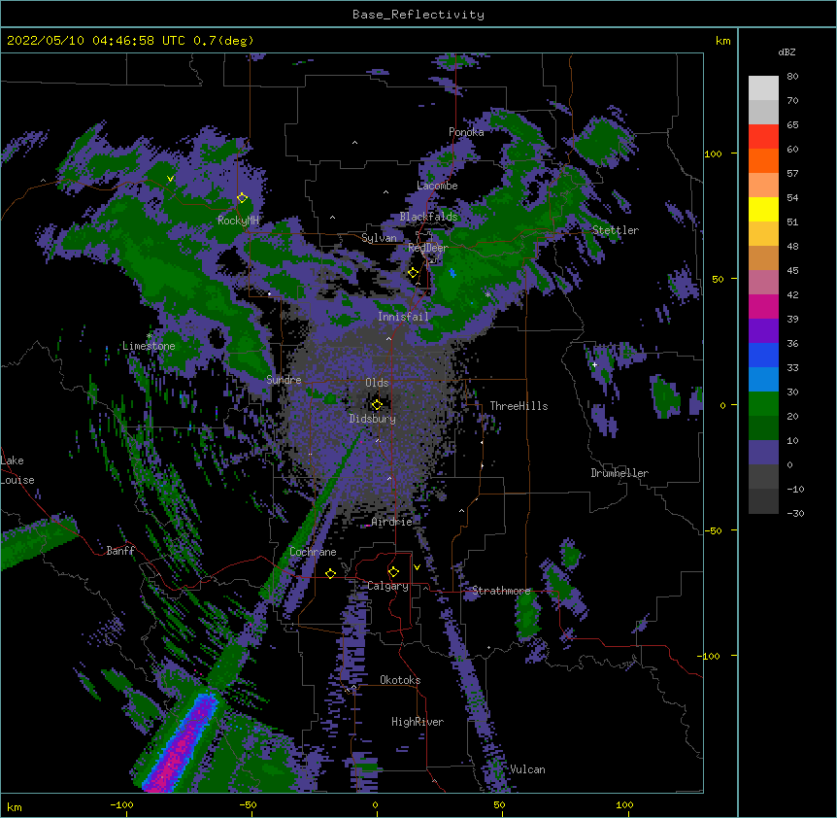This screenshot has height=818, width=837.
Task: Click the -100 km tick on bottom axis
Action: point(121,804)
